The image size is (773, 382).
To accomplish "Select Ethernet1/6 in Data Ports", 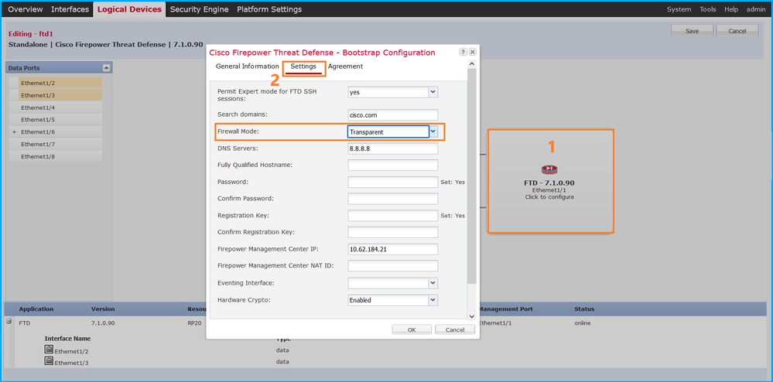I will (60, 132).
